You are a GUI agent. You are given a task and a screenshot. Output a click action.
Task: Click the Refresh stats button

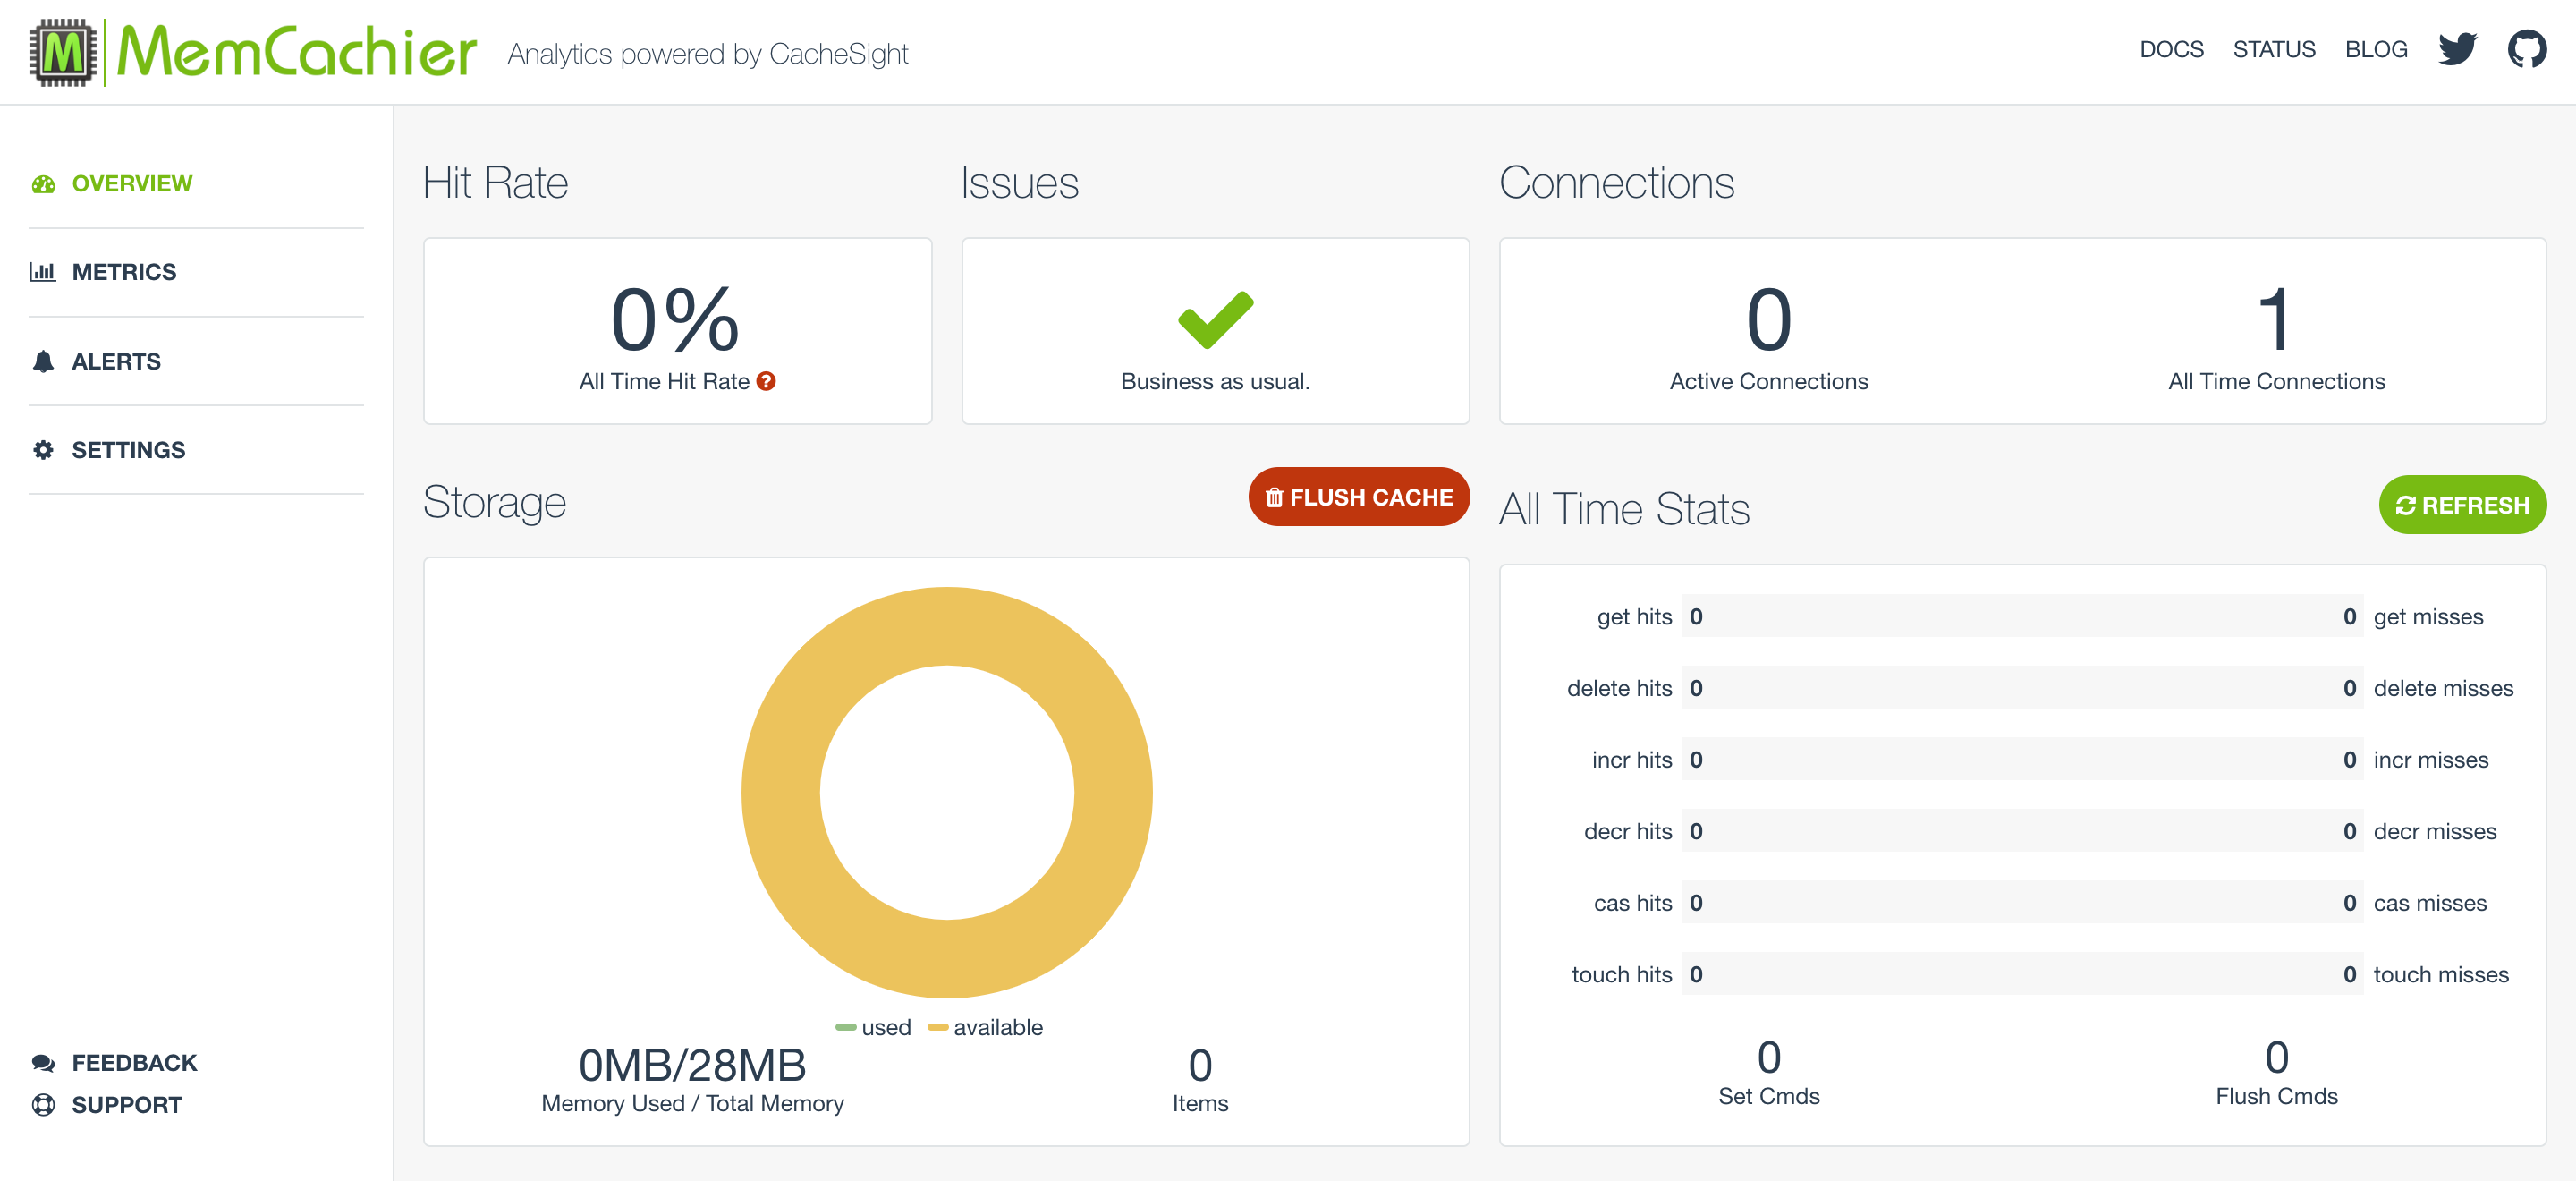2462,505
